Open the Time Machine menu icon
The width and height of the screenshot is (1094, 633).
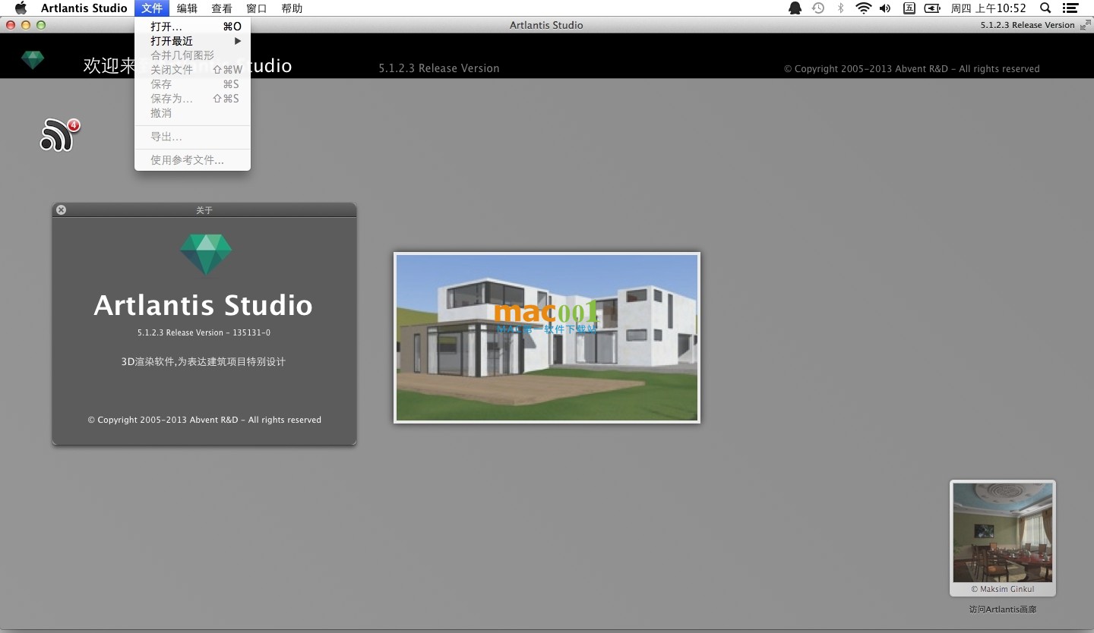(818, 8)
